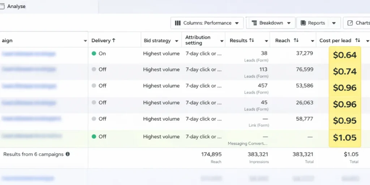
Task: Open the Analyse tab
Action: pyautogui.click(x=13, y=7)
